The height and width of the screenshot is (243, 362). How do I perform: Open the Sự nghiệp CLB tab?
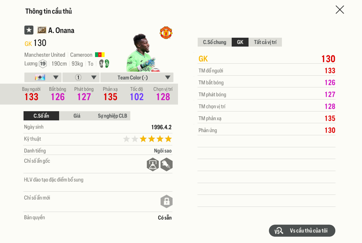click(x=112, y=116)
